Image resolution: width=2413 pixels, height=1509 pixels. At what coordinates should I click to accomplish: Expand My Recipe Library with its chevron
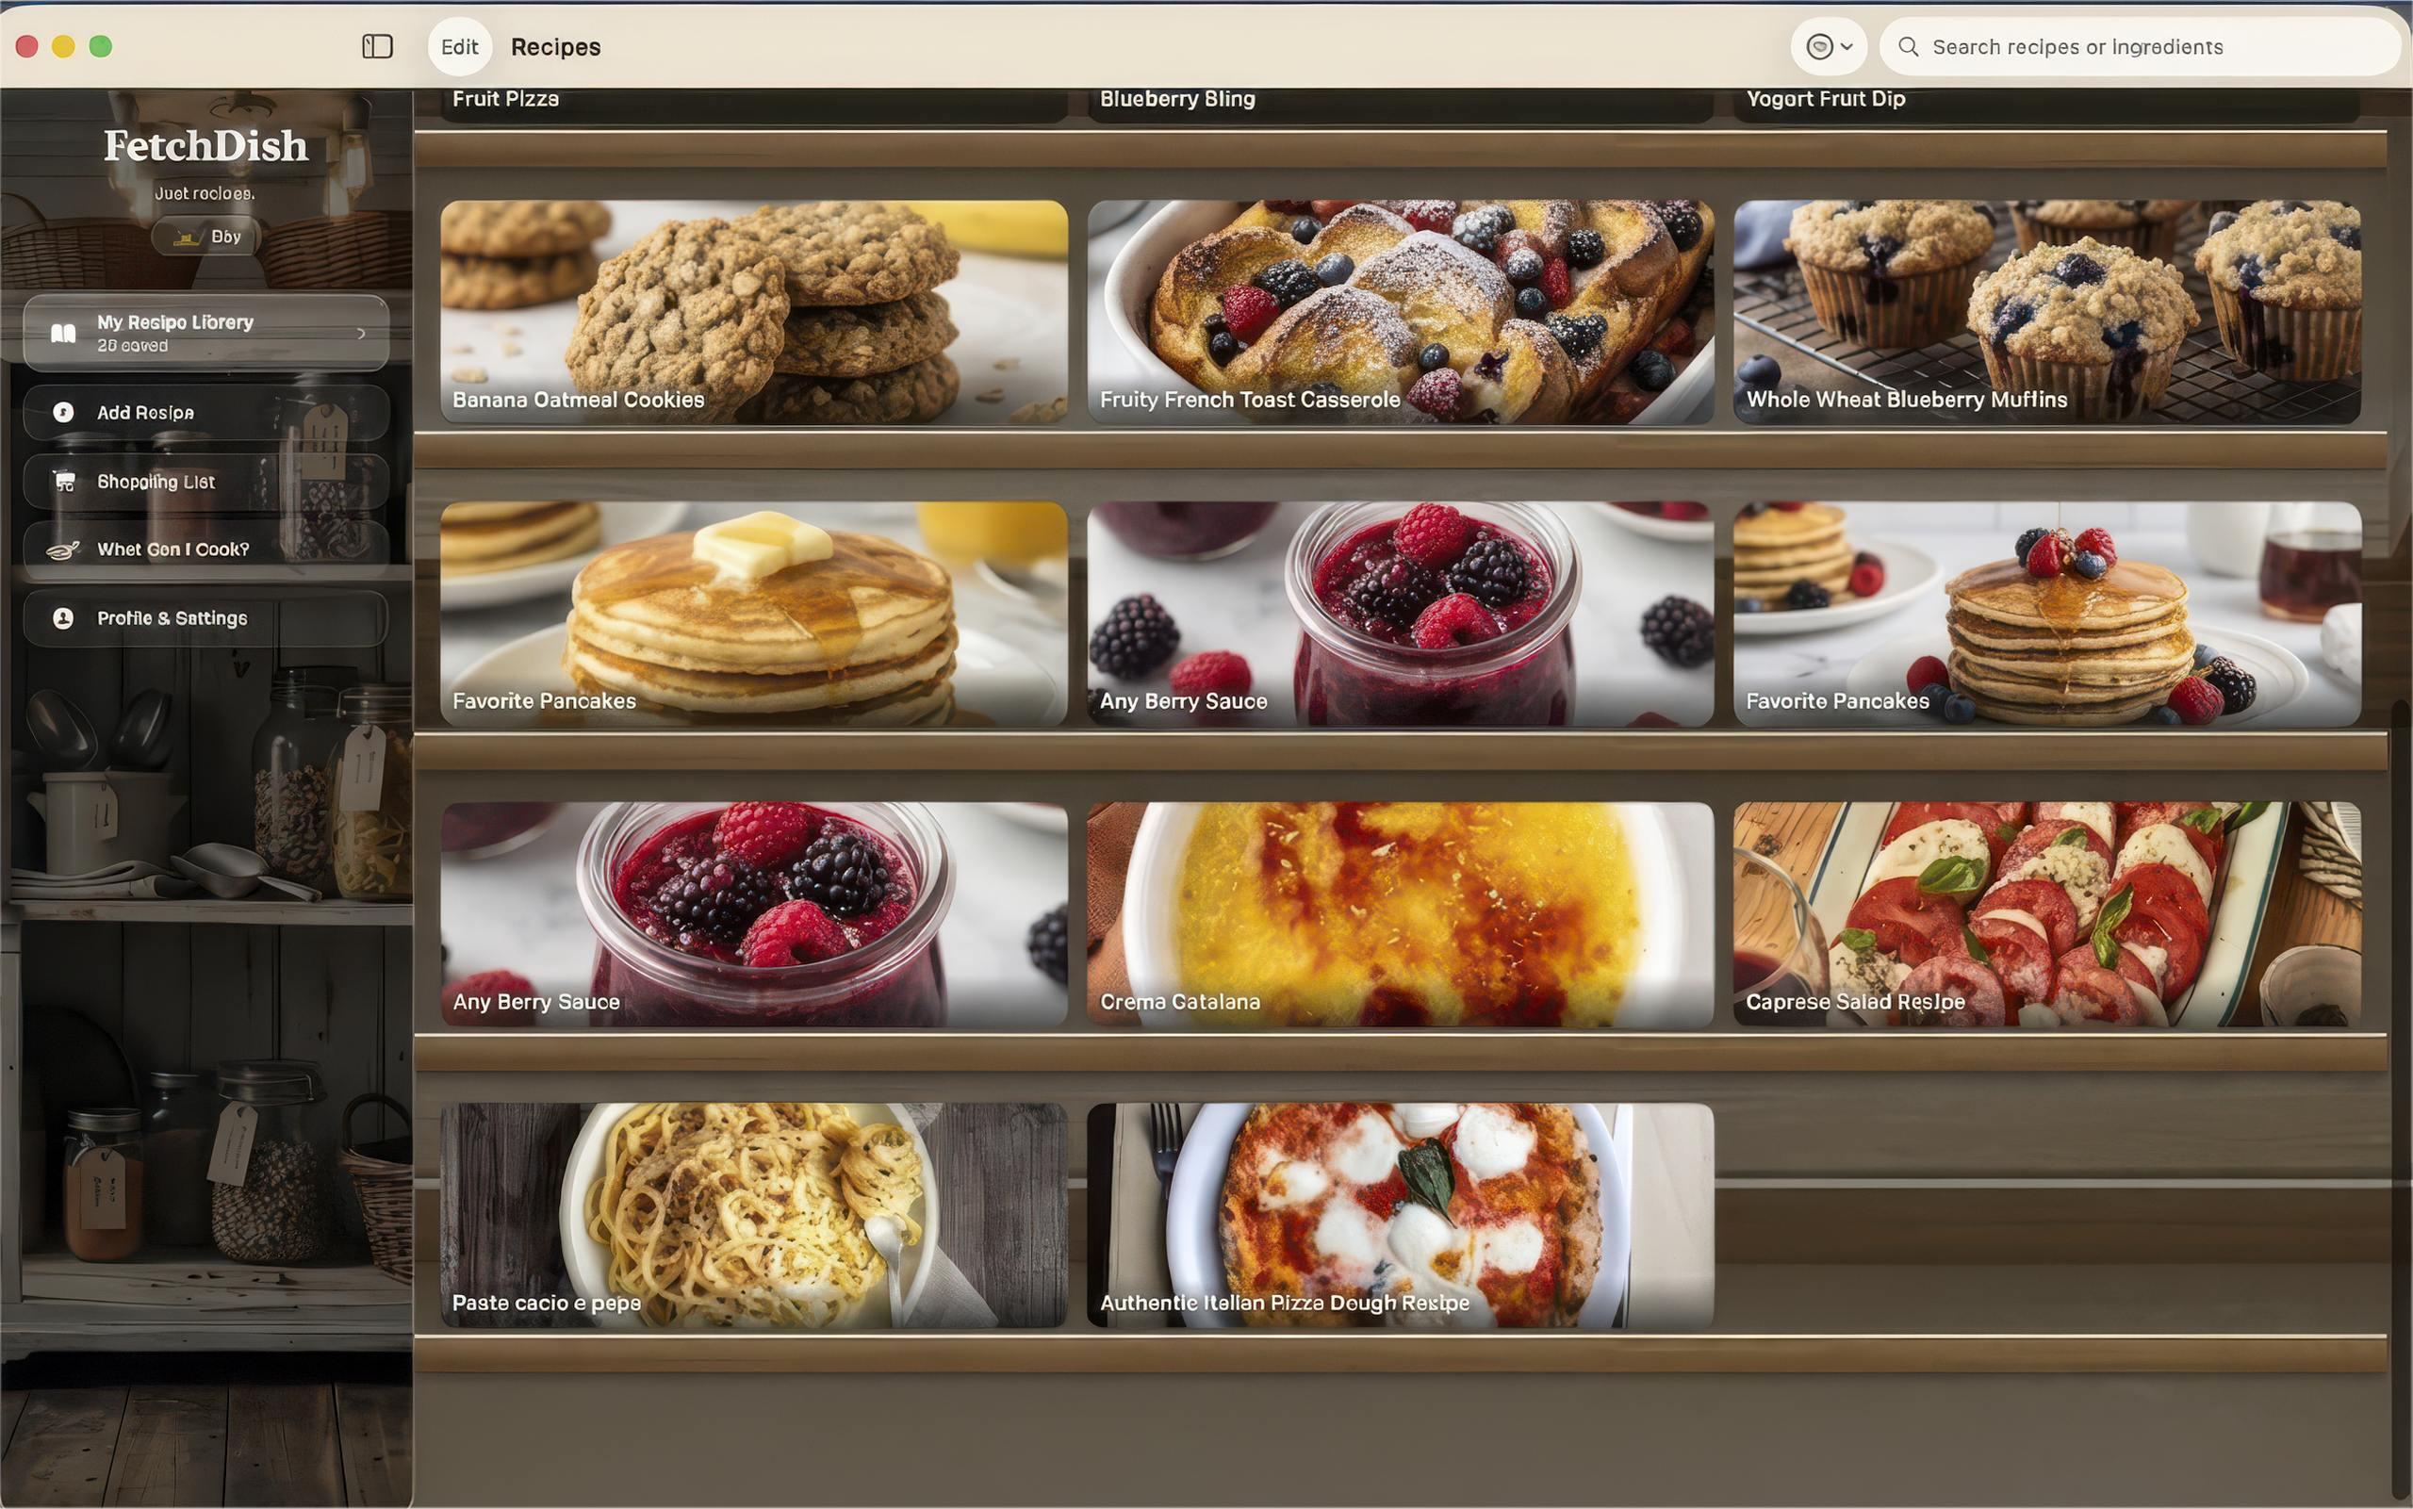pos(362,334)
